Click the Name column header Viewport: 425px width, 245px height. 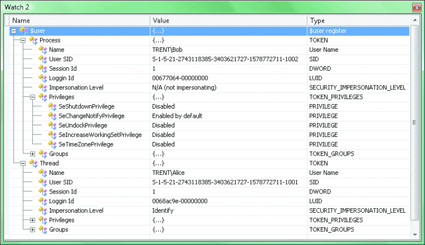pos(80,20)
